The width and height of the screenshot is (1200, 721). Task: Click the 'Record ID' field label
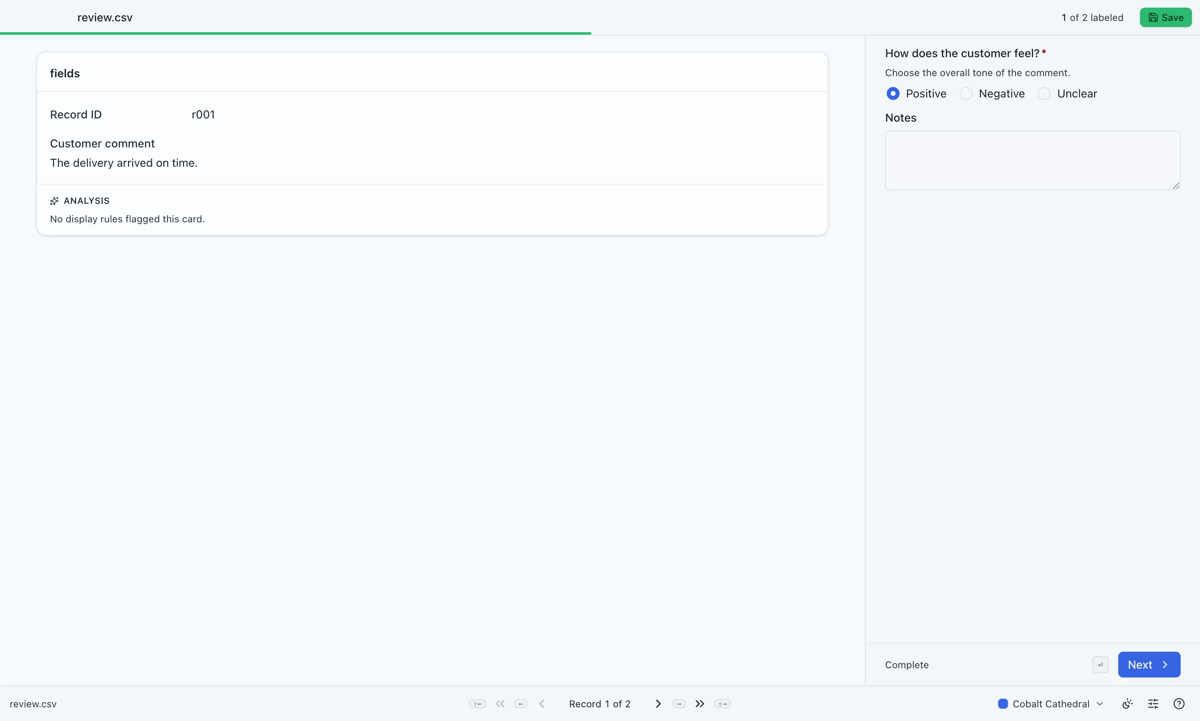[76, 115]
